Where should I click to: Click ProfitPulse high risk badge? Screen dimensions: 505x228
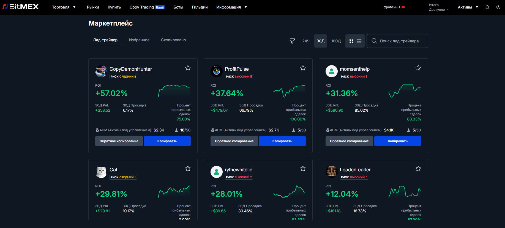(x=239, y=76)
